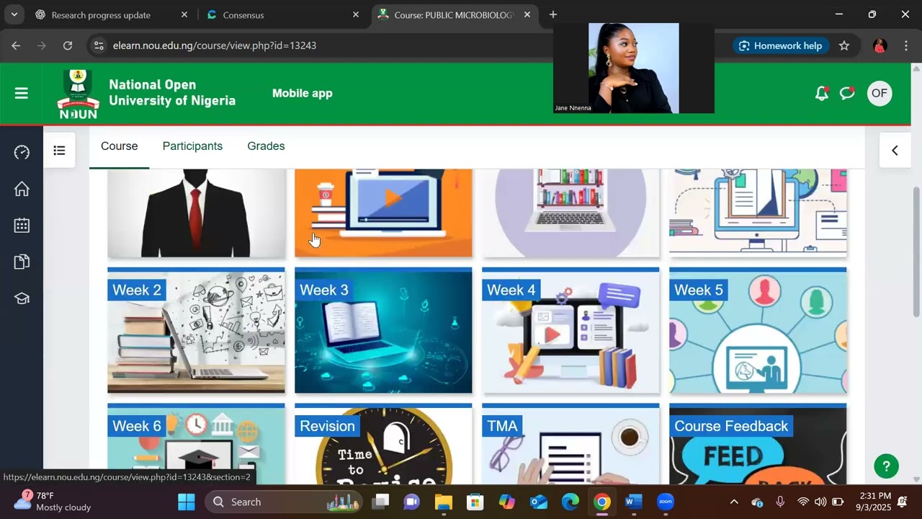Click the Mobile app link

302,93
